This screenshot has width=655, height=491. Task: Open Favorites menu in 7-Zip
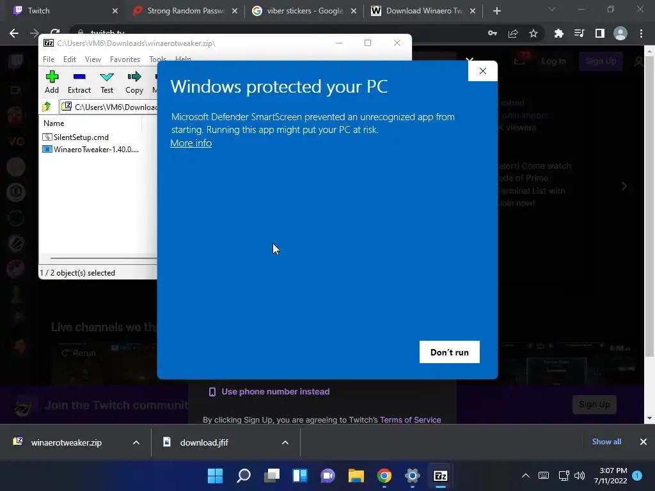tap(125, 59)
